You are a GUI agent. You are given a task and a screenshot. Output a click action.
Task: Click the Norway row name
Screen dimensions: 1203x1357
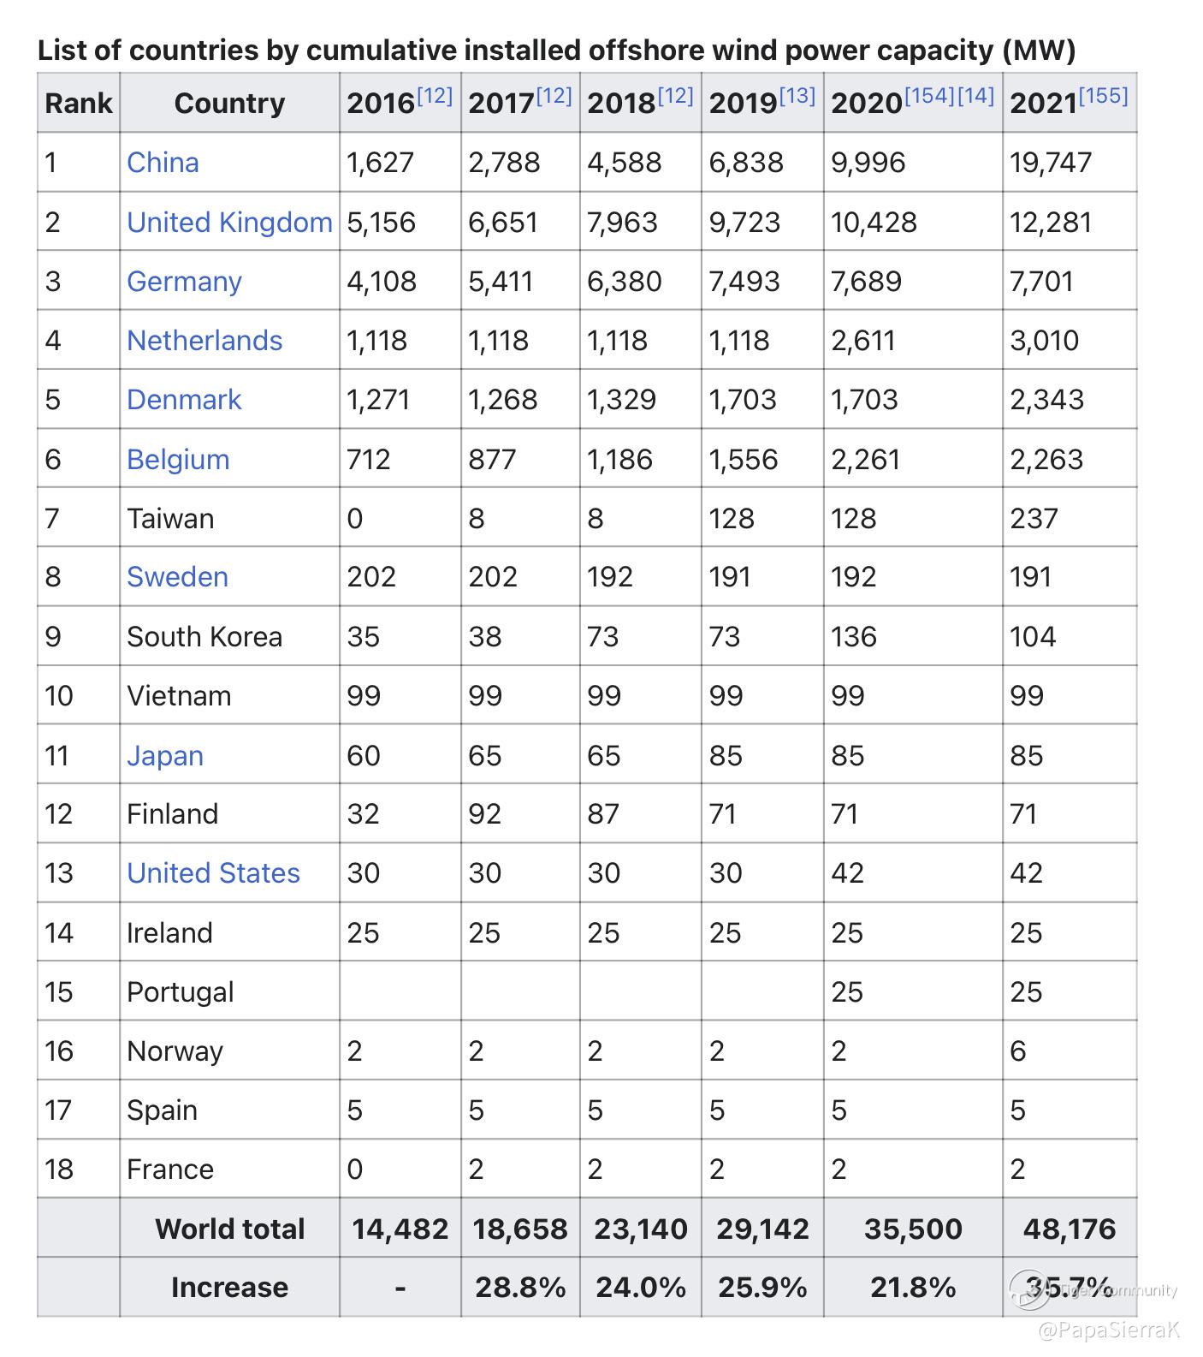point(175,1051)
